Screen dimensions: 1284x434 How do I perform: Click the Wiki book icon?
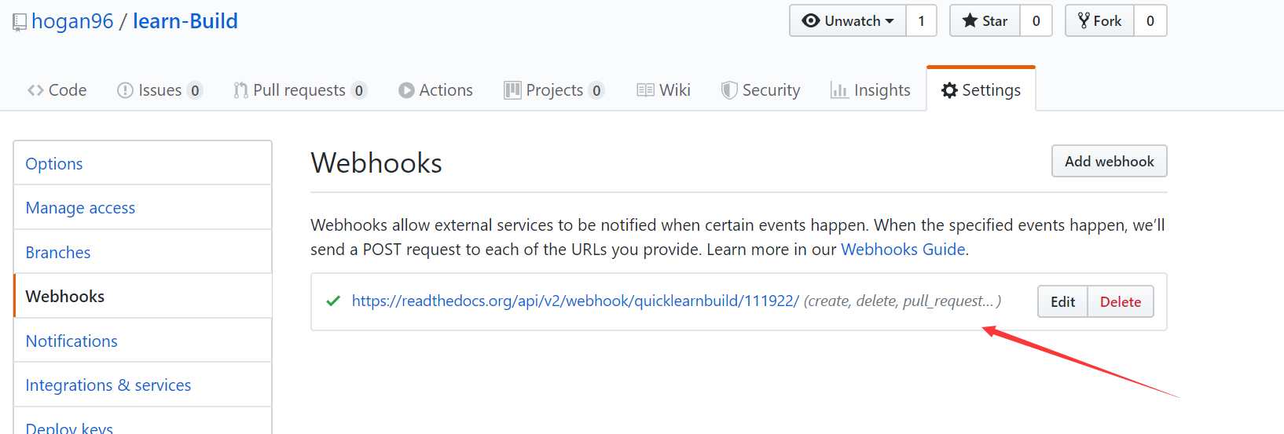645,90
